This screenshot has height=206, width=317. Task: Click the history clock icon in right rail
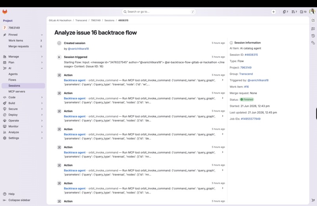(313, 36)
